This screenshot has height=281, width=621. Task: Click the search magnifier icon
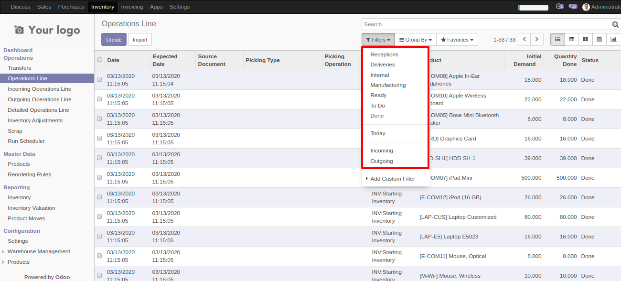pos(615,25)
